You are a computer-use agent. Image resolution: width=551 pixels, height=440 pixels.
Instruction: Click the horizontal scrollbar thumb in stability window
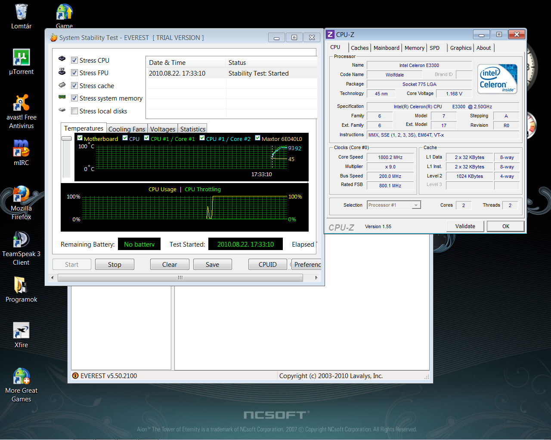180,278
